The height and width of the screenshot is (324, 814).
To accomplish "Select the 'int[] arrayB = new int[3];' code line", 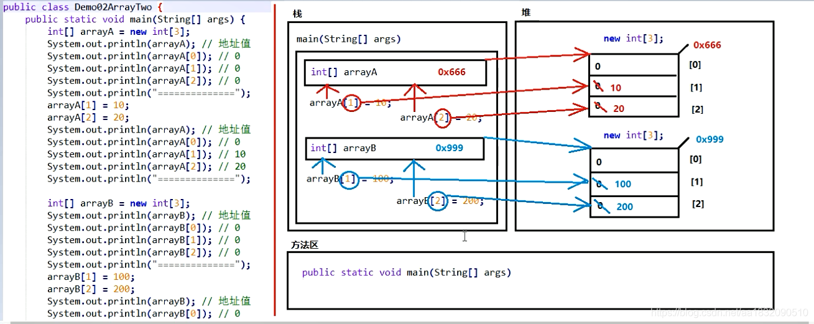I will pos(118,203).
